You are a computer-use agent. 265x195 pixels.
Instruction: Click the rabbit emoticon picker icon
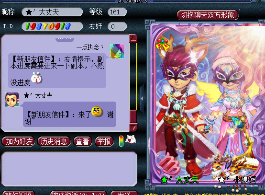(x=131, y=139)
